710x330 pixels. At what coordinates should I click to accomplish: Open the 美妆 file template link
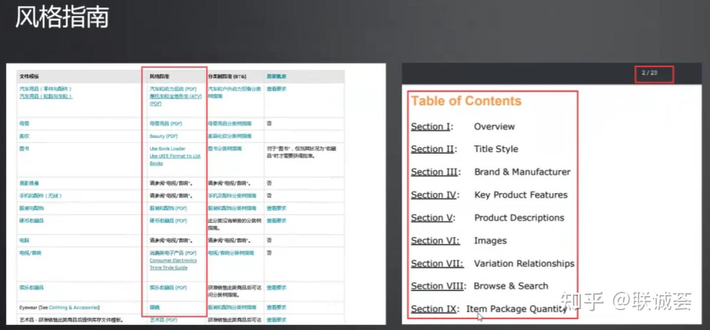pyautogui.click(x=24, y=136)
